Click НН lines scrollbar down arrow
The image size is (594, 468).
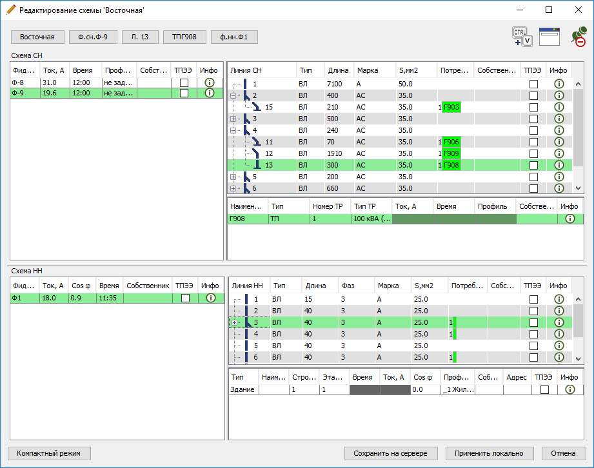point(578,358)
